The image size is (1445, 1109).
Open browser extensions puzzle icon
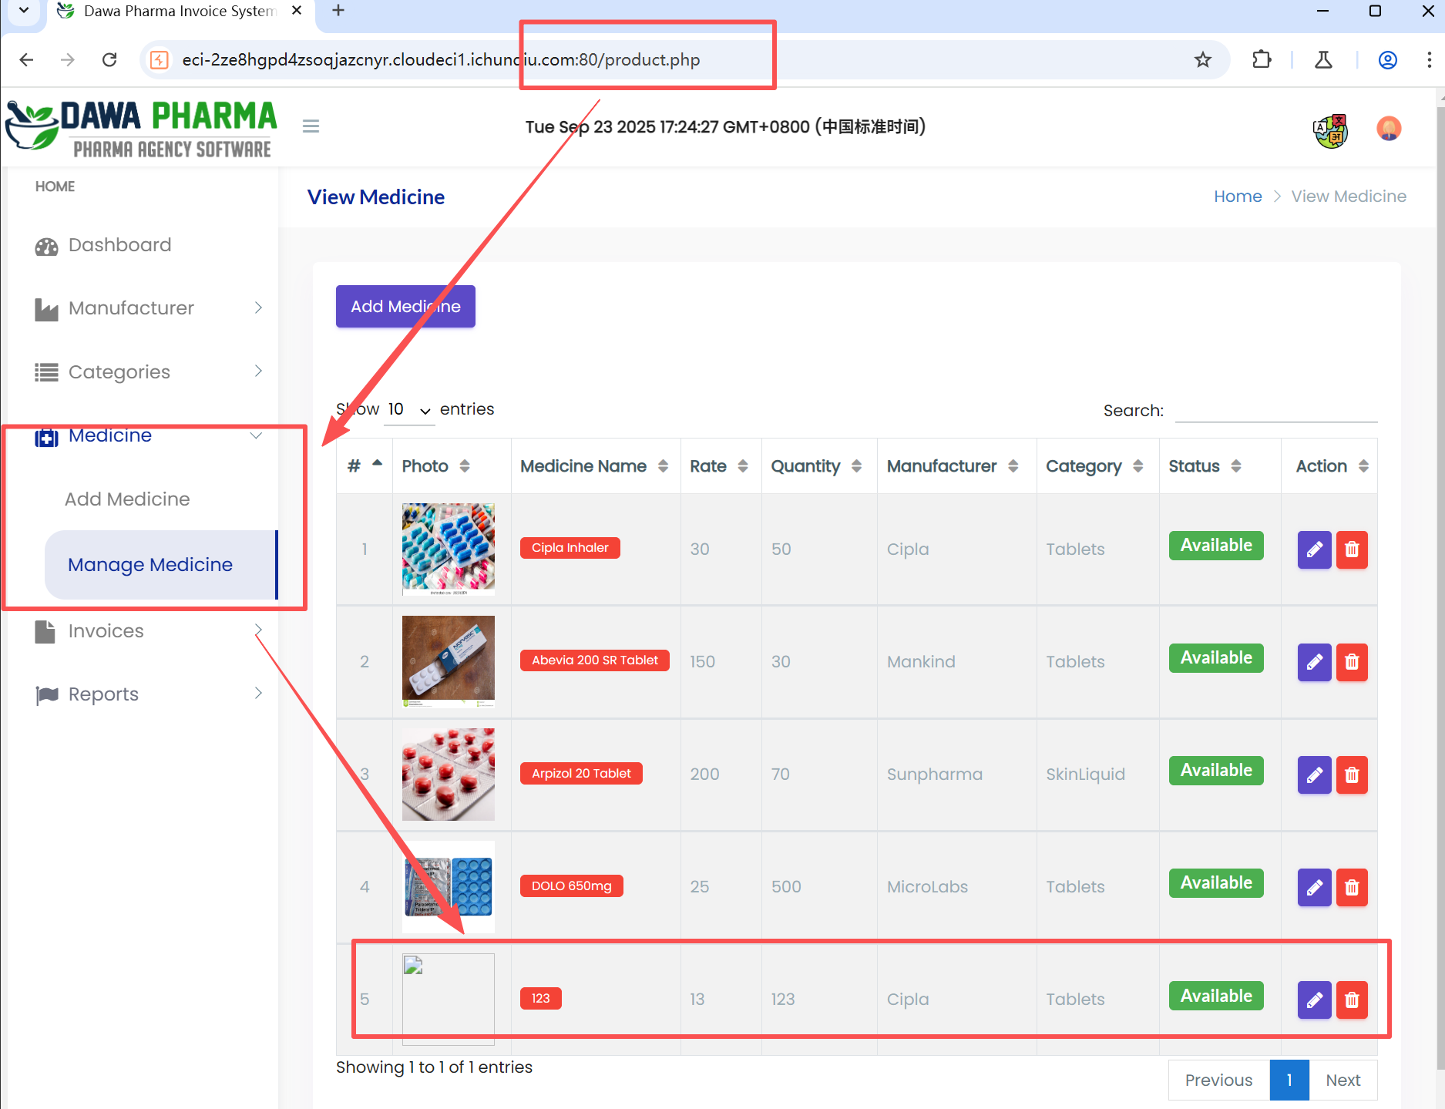click(x=1262, y=59)
